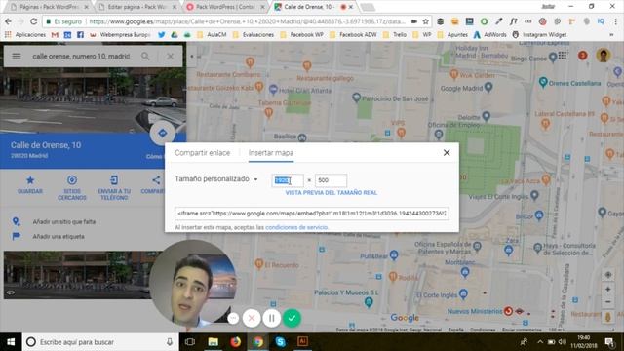Show hidden system tray icons

pos(540,342)
